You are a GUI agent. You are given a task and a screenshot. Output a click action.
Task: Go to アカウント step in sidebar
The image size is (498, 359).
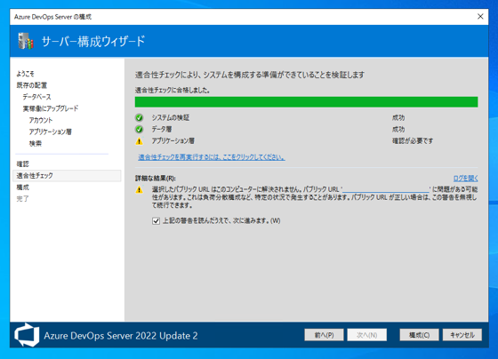41,120
